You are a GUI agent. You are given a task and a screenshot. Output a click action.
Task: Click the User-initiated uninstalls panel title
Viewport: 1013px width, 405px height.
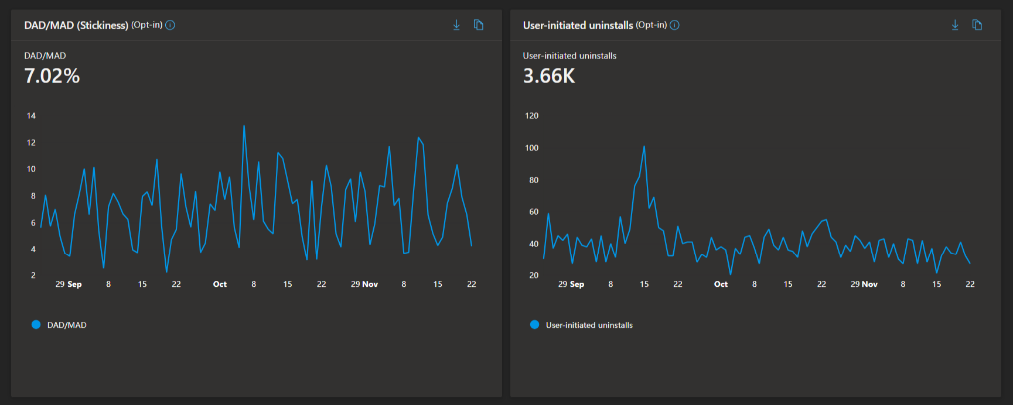pyautogui.click(x=578, y=25)
